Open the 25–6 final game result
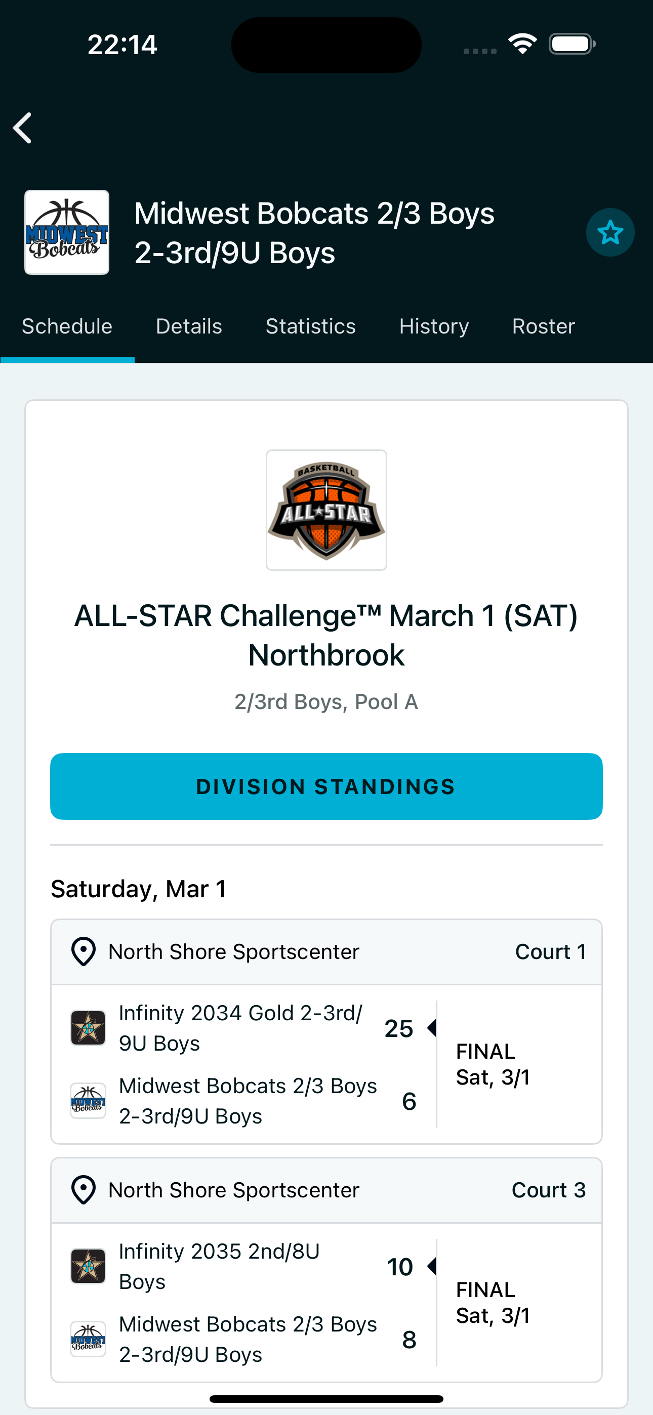Screen dimensions: 653x1415 [493, 1065]
